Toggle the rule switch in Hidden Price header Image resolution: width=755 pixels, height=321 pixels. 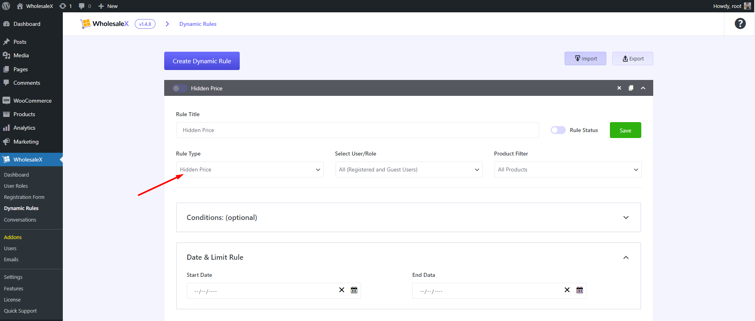point(180,88)
